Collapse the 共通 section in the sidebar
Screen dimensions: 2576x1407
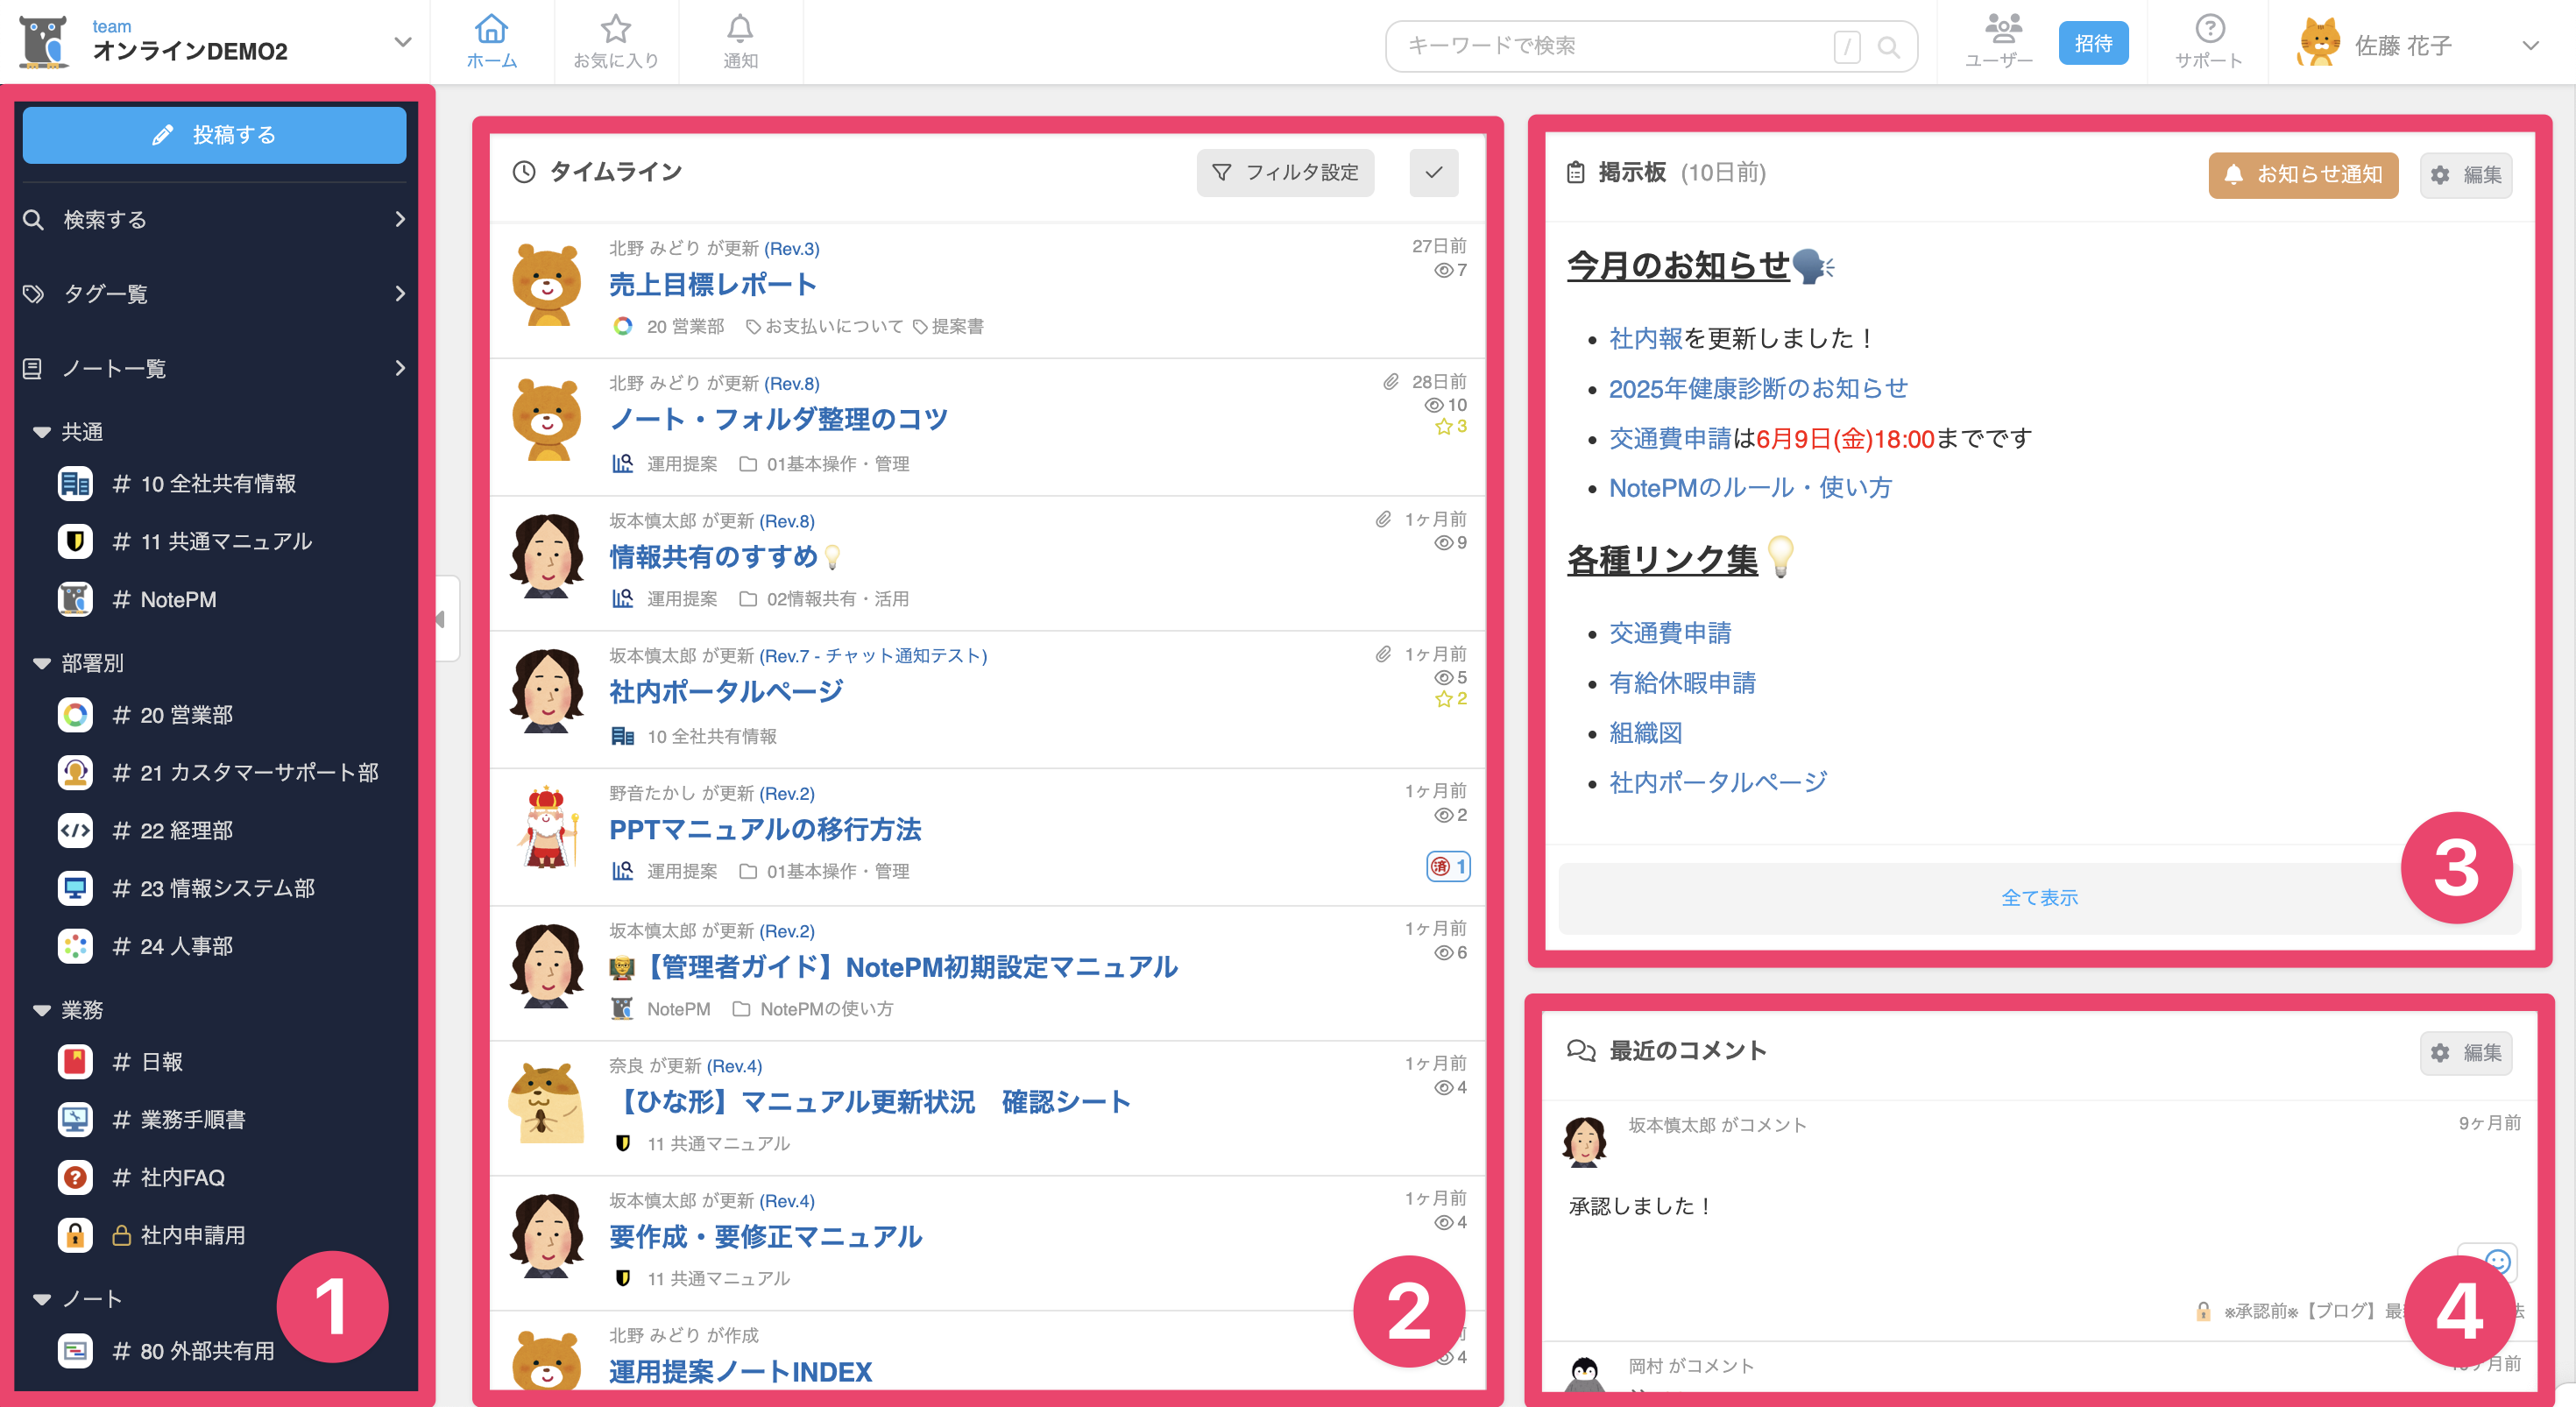click(41, 432)
